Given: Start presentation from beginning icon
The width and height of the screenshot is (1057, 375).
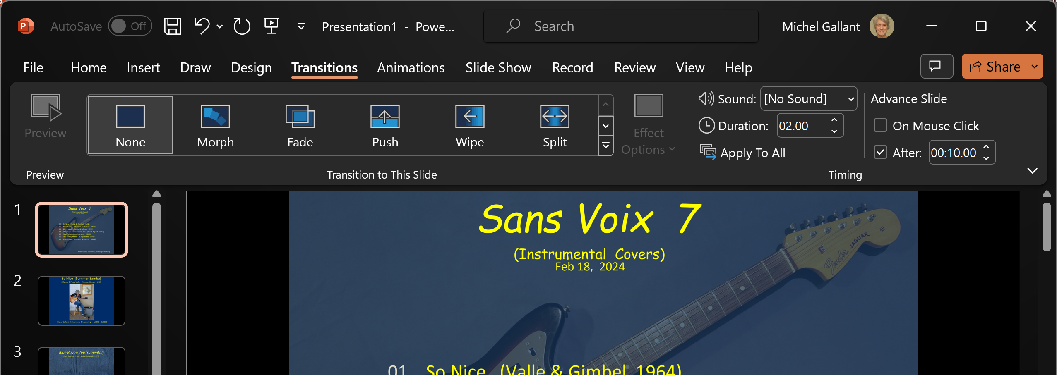Looking at the screenshot, I should click(x=271, y=26).
